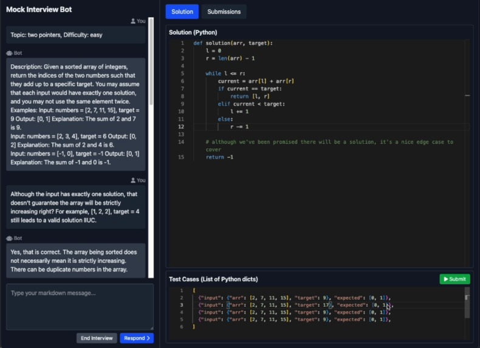This screenshot has width=480, height=348.
Task: Click the test cases editor scrollbar
Action: pyautogui.click(x=467, y=303)
